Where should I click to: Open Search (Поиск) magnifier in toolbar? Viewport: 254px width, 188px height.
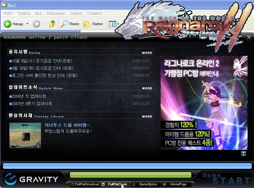coord(64,24)
